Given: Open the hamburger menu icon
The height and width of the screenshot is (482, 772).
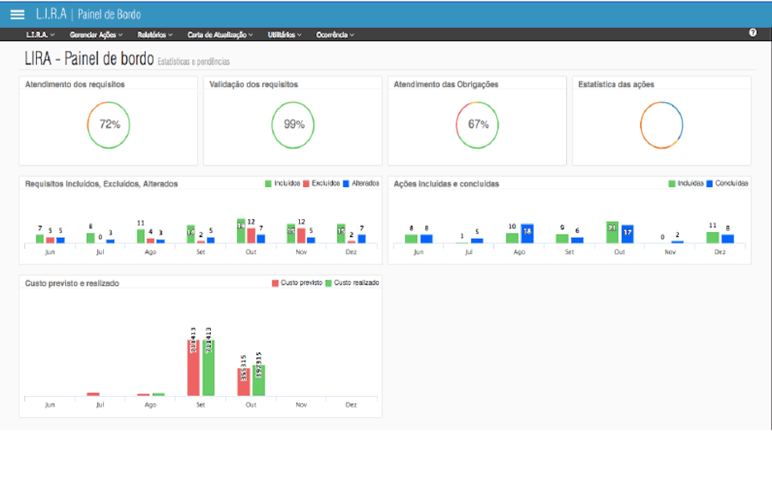Looking at the screenshot, I should pyautogui.click(x=17, y=14).
